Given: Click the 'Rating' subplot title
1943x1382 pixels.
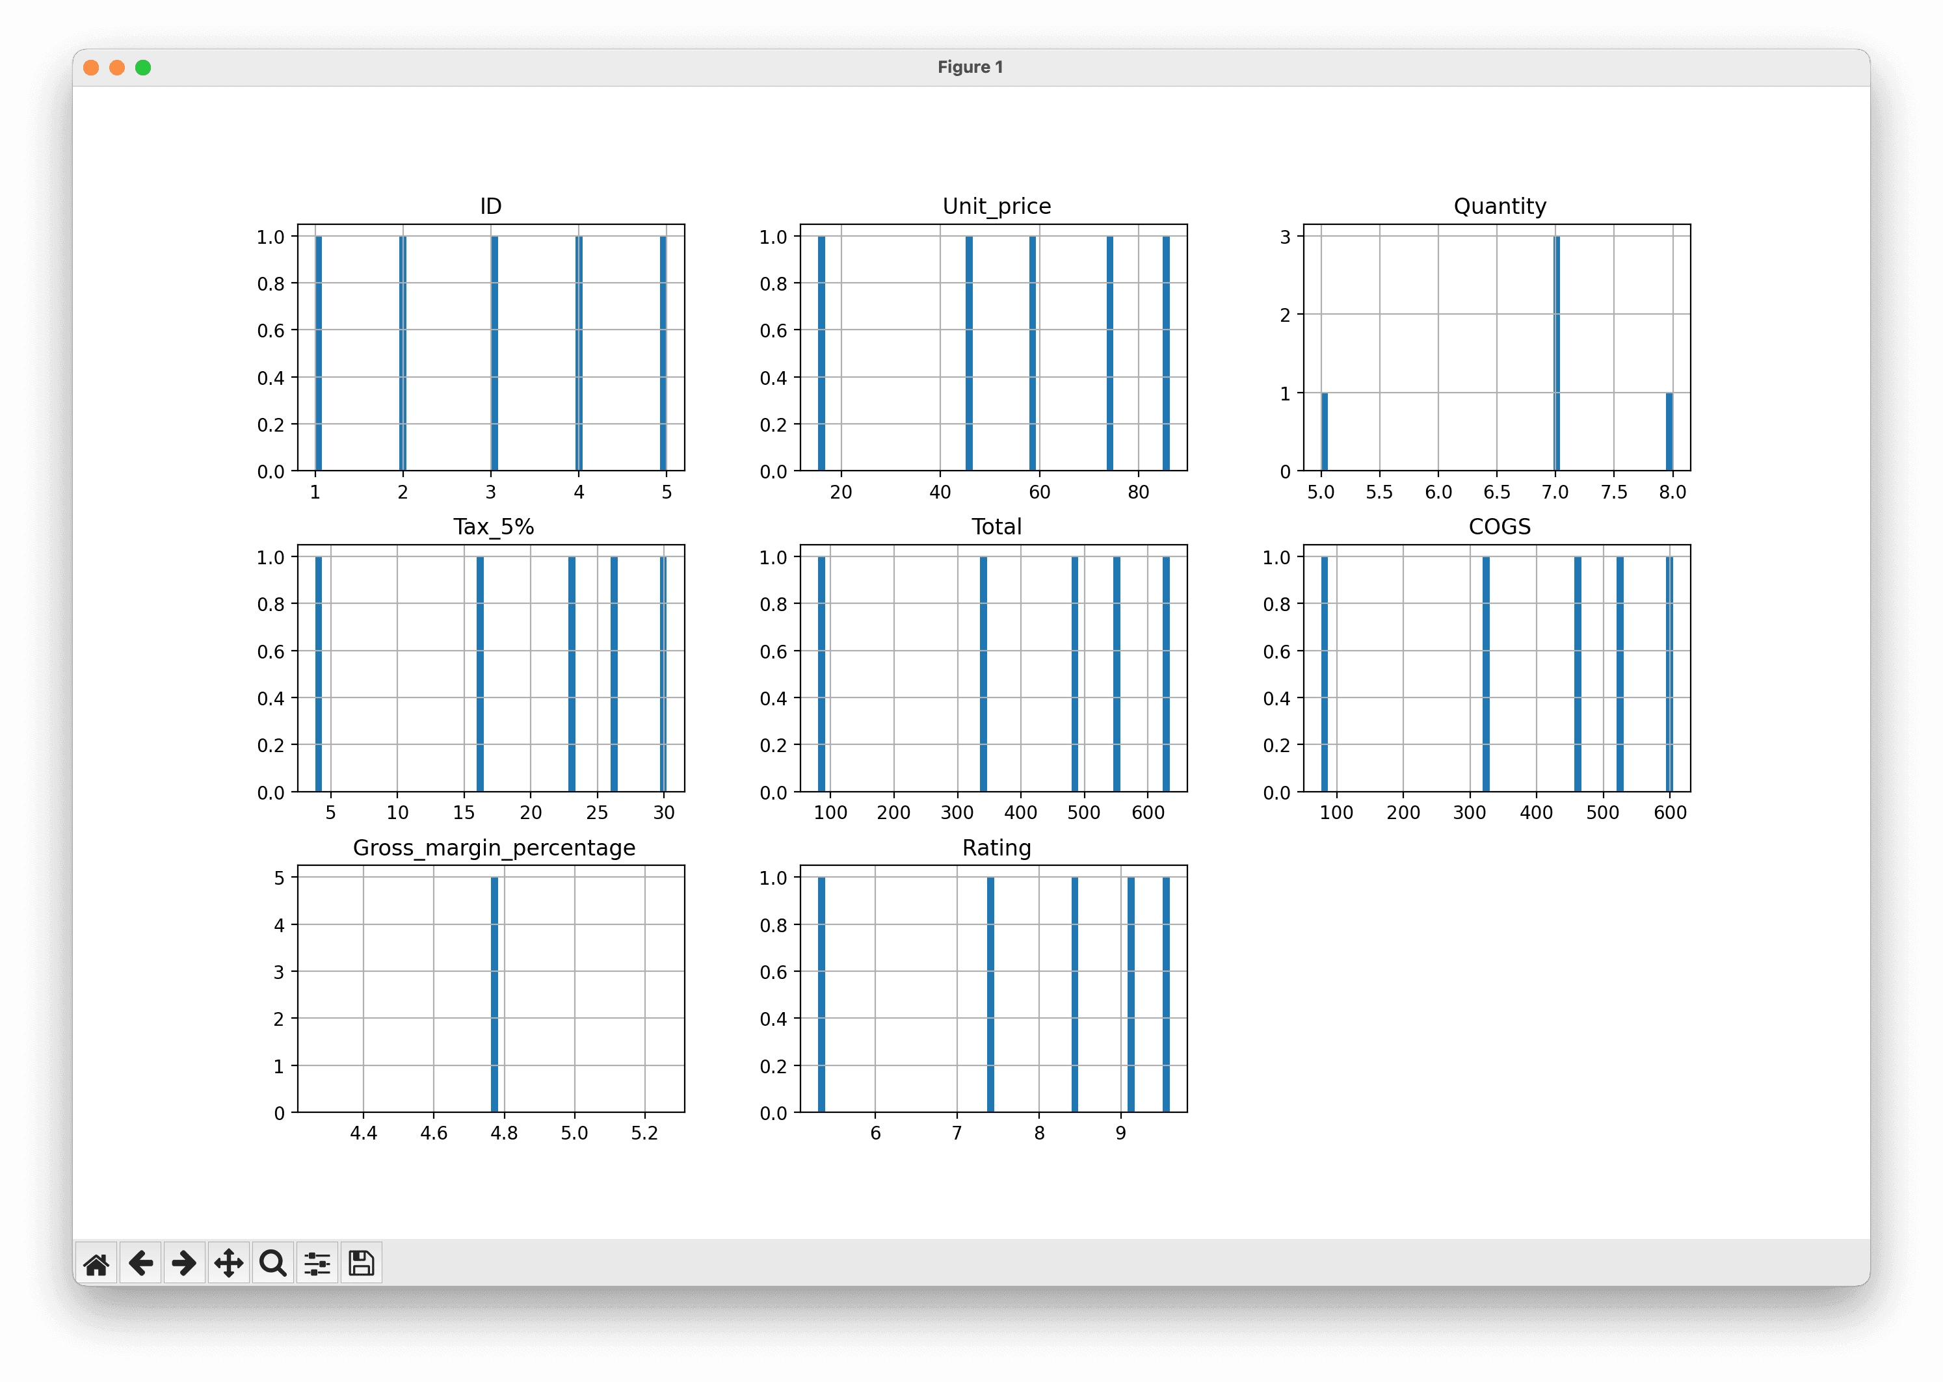Looking at the screenshot, I should pos(997,848).
